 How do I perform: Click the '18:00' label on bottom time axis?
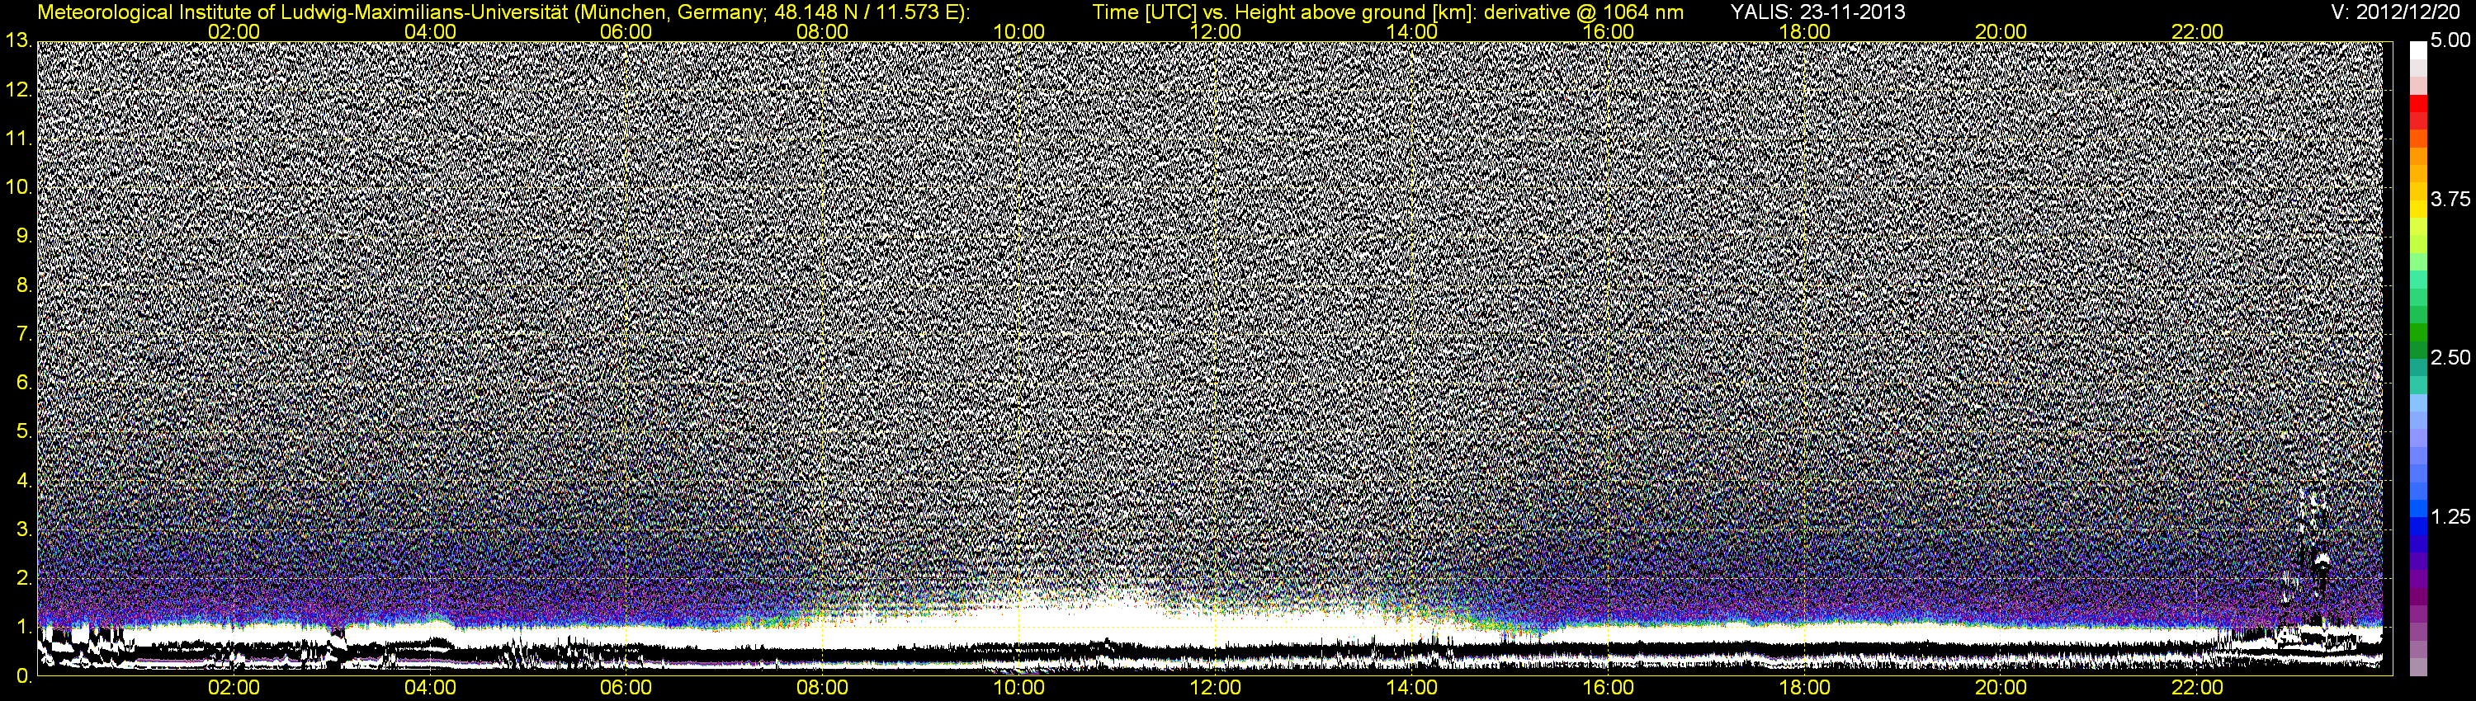pyautogui.click(x=1805, y=689)
